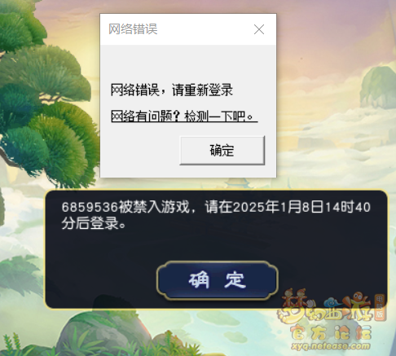Confirm the network error dialog 确定 button
Image resolution: width=396 pixels, height=356 pixels.
222,151
